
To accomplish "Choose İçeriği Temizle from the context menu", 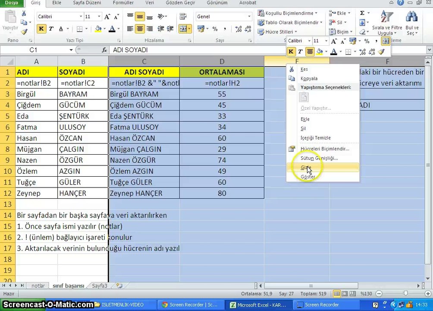I will 323,138.
